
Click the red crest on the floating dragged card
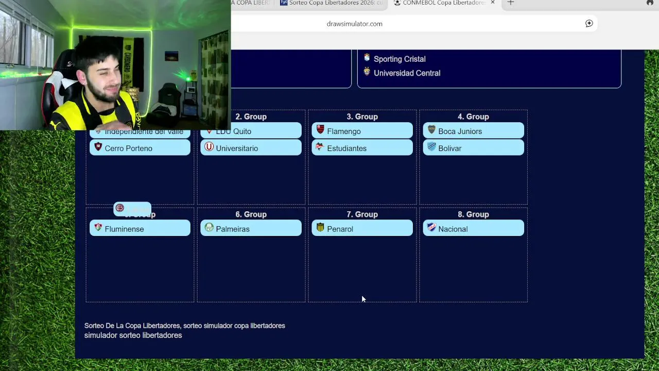[x=120, y=208]
